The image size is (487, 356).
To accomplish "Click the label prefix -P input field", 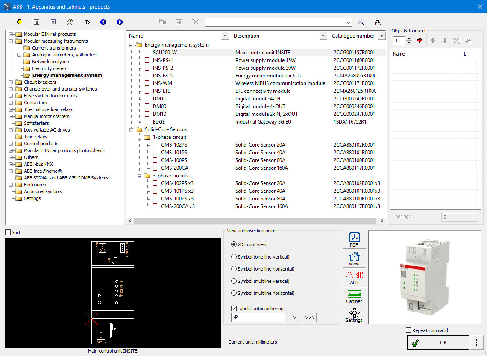I will tap(258, 318).
